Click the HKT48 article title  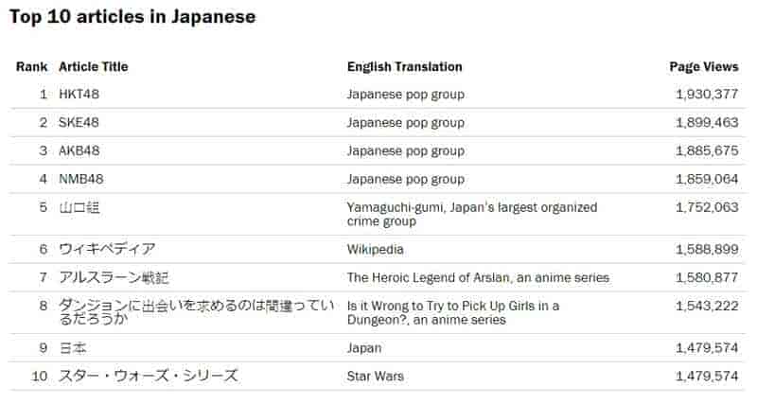(79, 94)
